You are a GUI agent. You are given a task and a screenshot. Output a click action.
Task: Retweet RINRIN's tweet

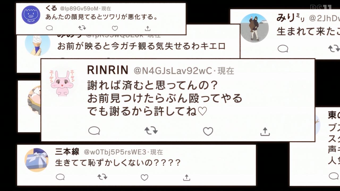(x=151, y=131)
